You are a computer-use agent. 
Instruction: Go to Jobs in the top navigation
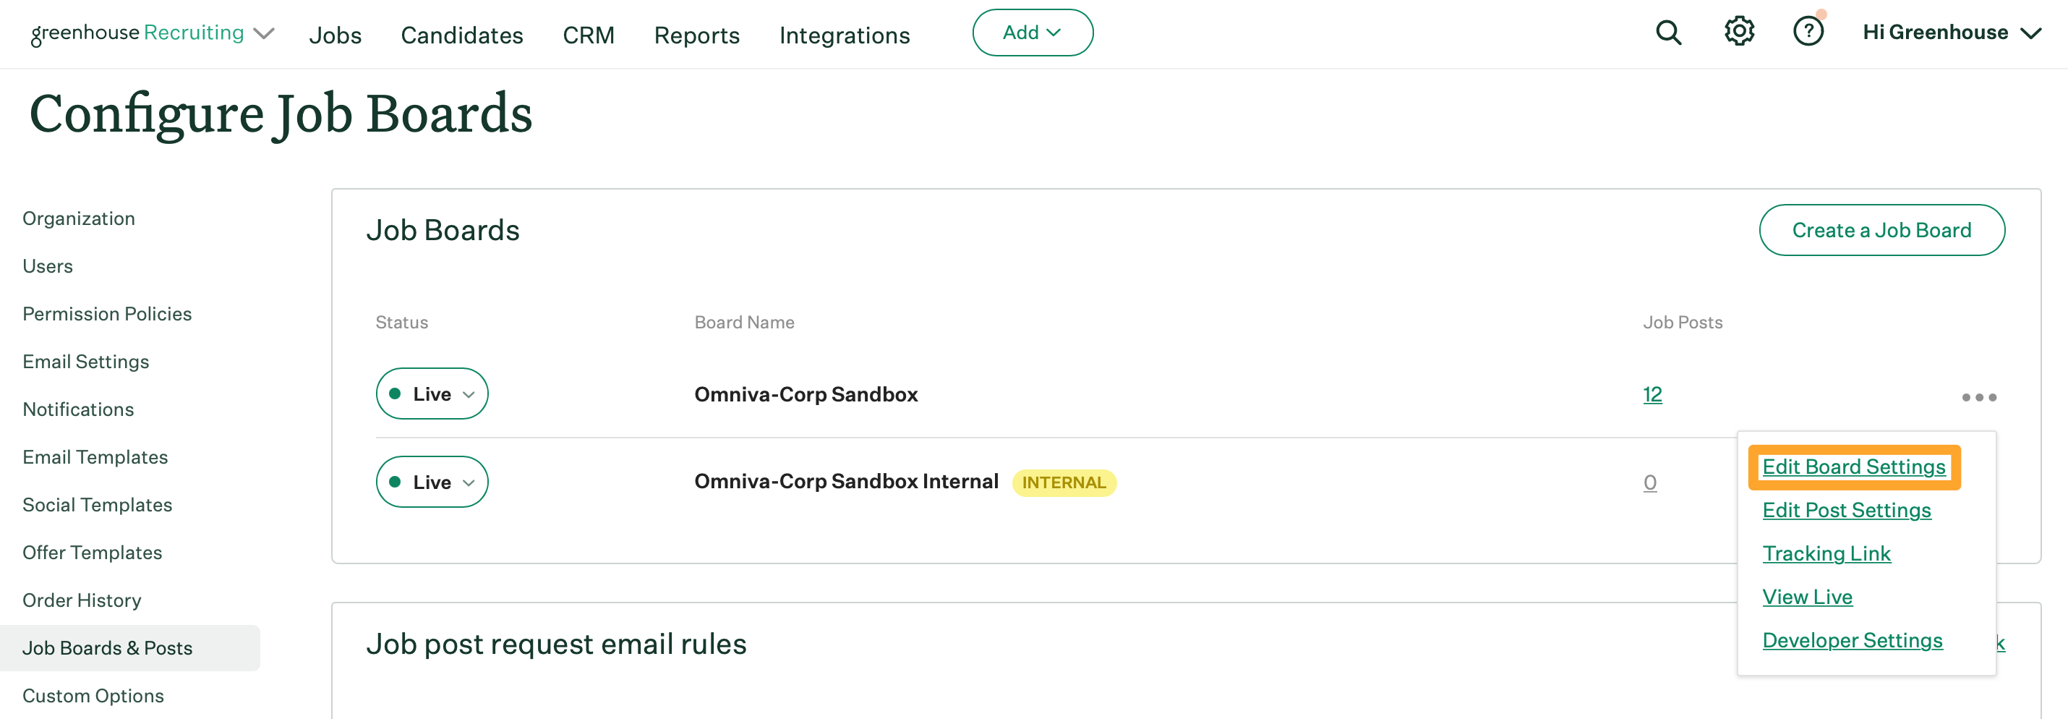click(x=336, y=35)
